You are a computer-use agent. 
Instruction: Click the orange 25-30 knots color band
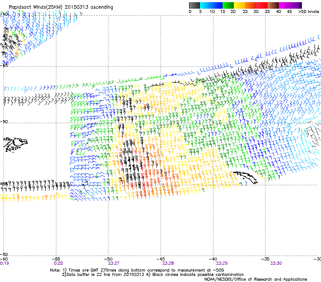251,5
